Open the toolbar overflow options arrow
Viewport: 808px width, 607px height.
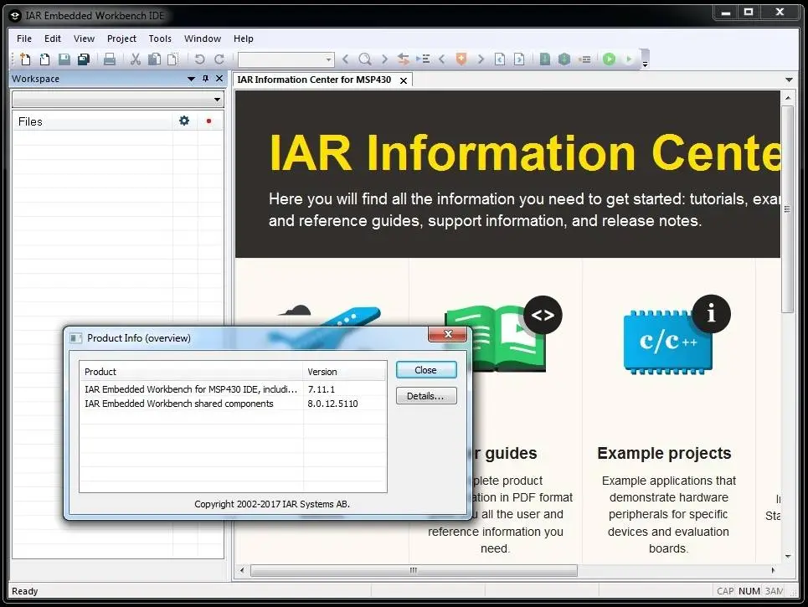(x=646, y=65)
